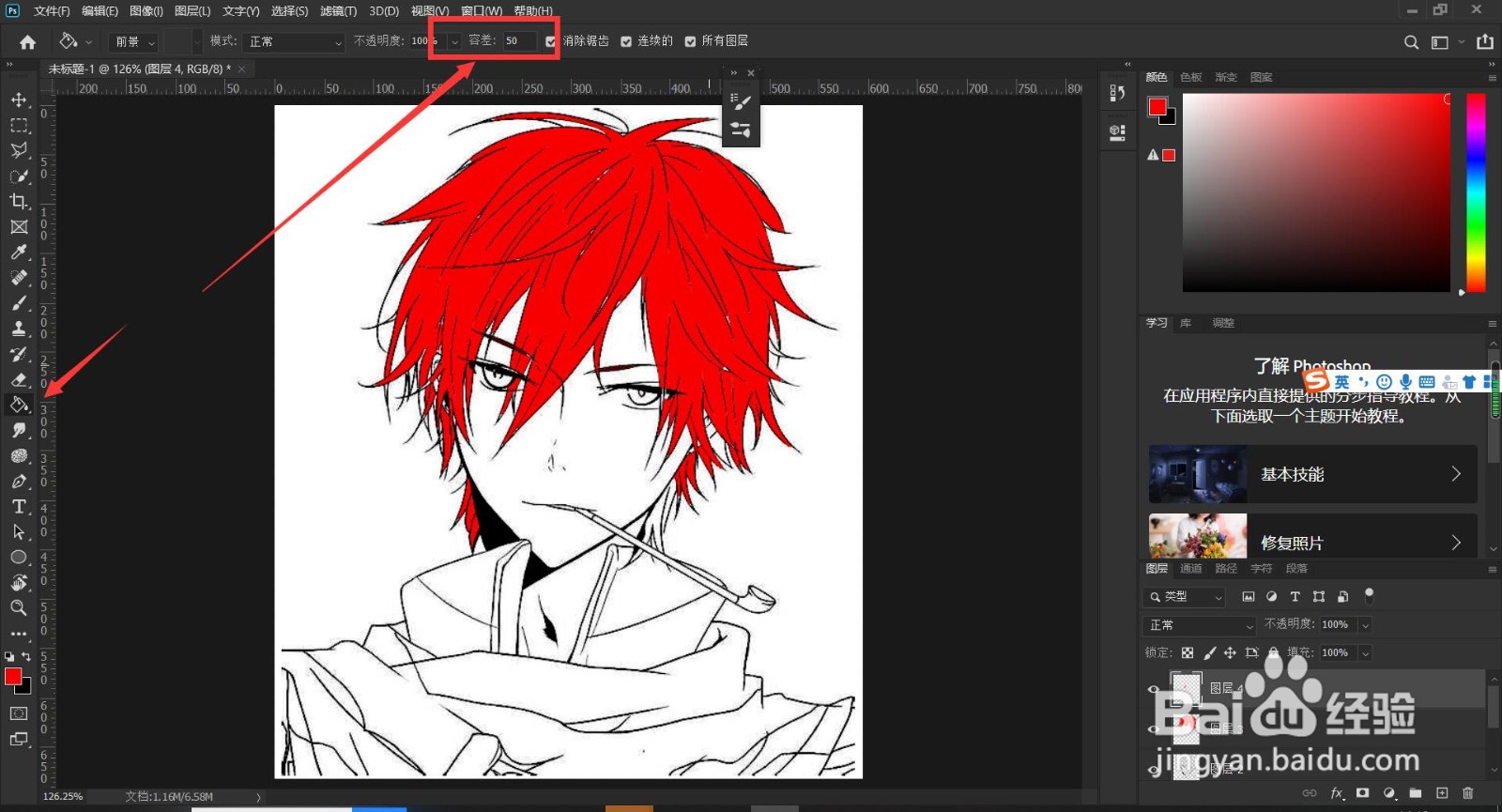
Task: Click the 容差 tolerance input field
Action: 519,41
